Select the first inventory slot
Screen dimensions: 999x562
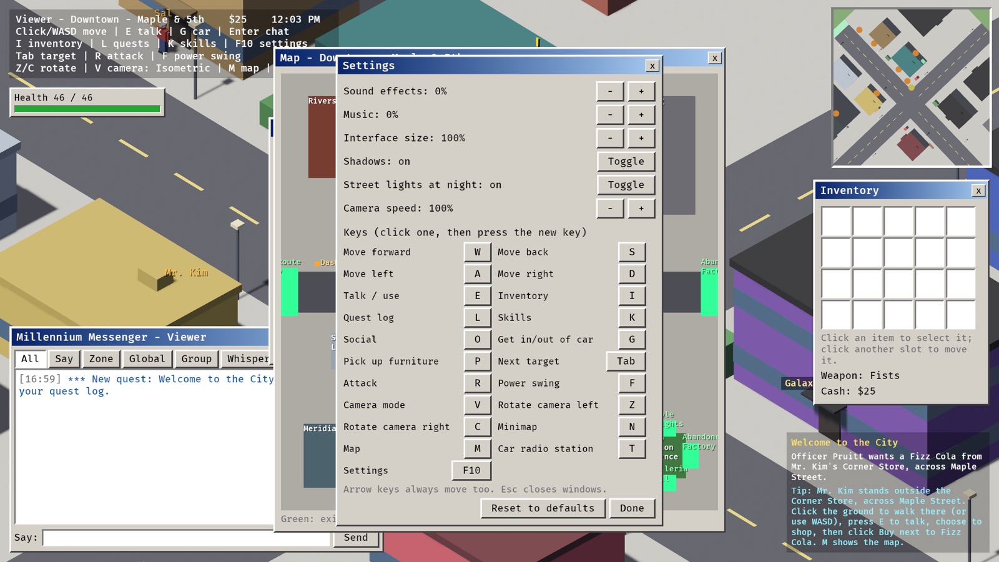(x=836, y=222)
